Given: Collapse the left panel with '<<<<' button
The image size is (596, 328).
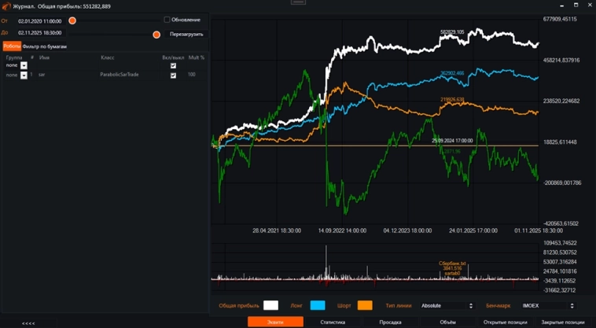Looking at the screenshot, I should 28,322.
